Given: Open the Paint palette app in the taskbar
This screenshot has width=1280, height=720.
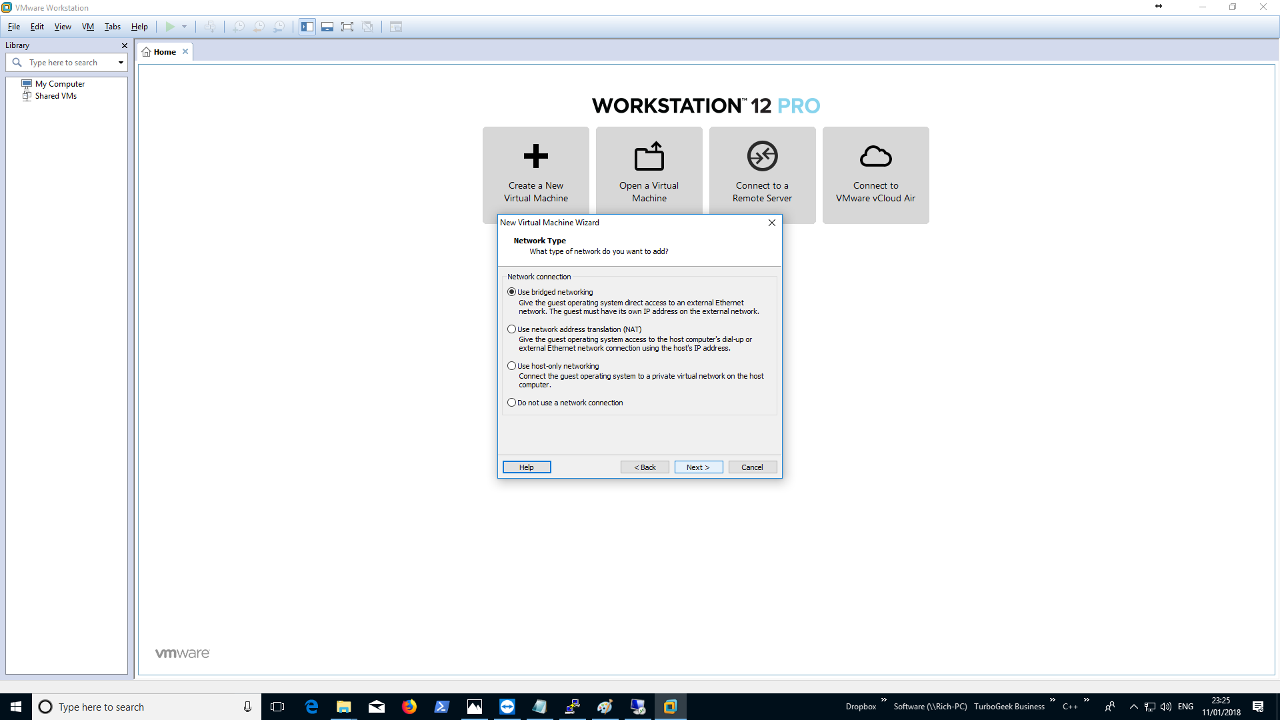Looking at the screenshot, I should [605, 707].
